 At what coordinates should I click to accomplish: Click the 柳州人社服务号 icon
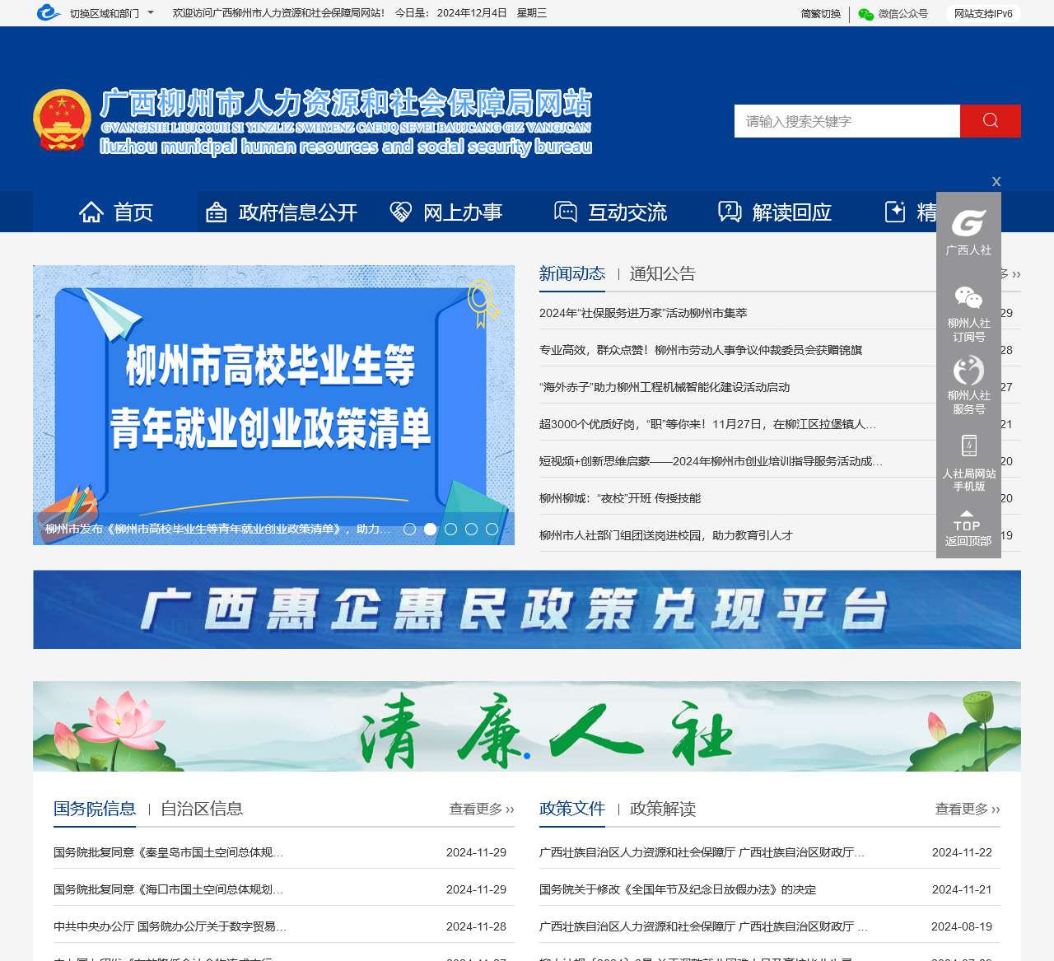pyautogui.click(x=968, y=370)
